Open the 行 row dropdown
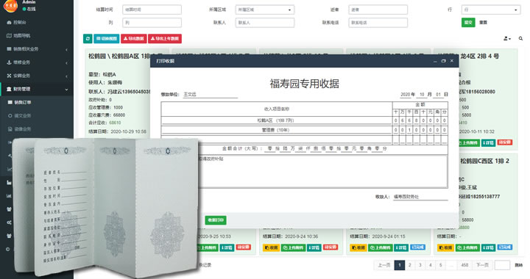The height and width of the screenshot is (279, 530). 491,10
